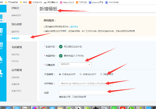Open the PHPCMS各 bookmark
156x109 pixels.
point(112,2)
